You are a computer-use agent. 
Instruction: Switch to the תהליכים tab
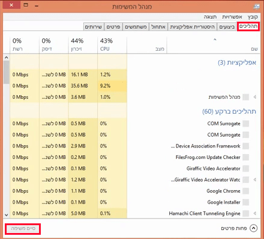pyautogui.click(x=248, y=26)
